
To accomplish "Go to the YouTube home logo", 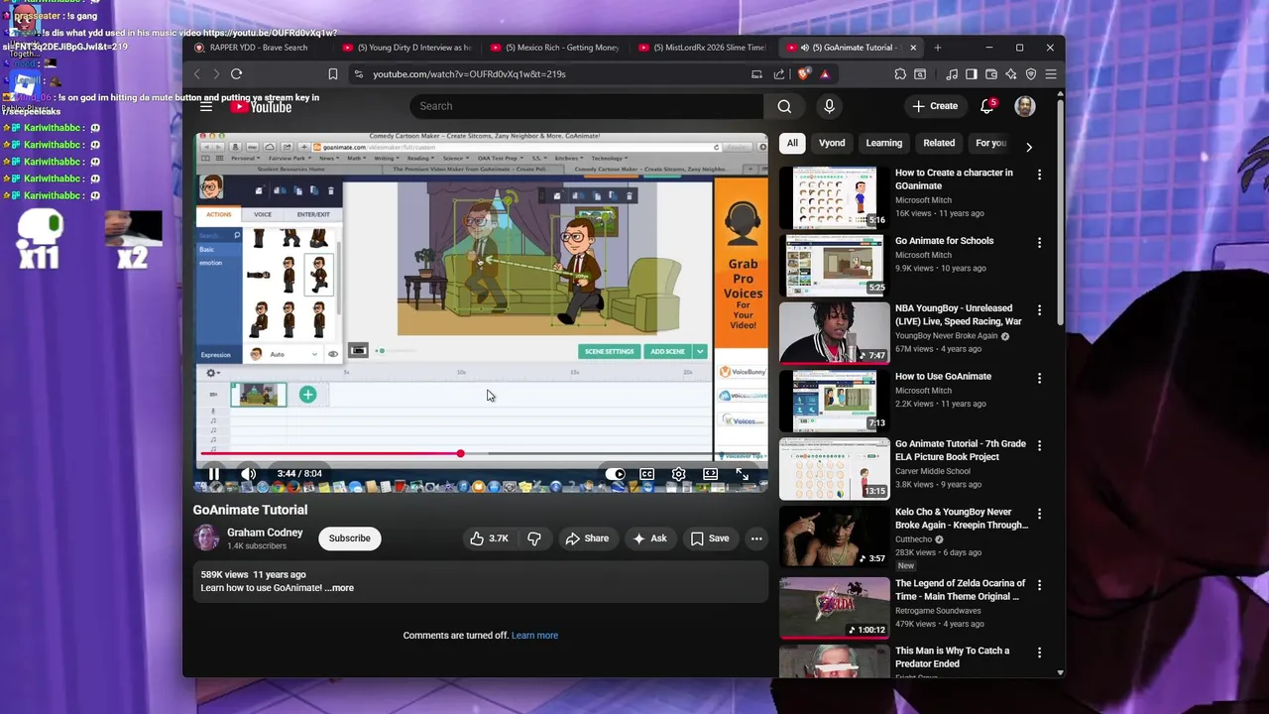I will 261,107.
